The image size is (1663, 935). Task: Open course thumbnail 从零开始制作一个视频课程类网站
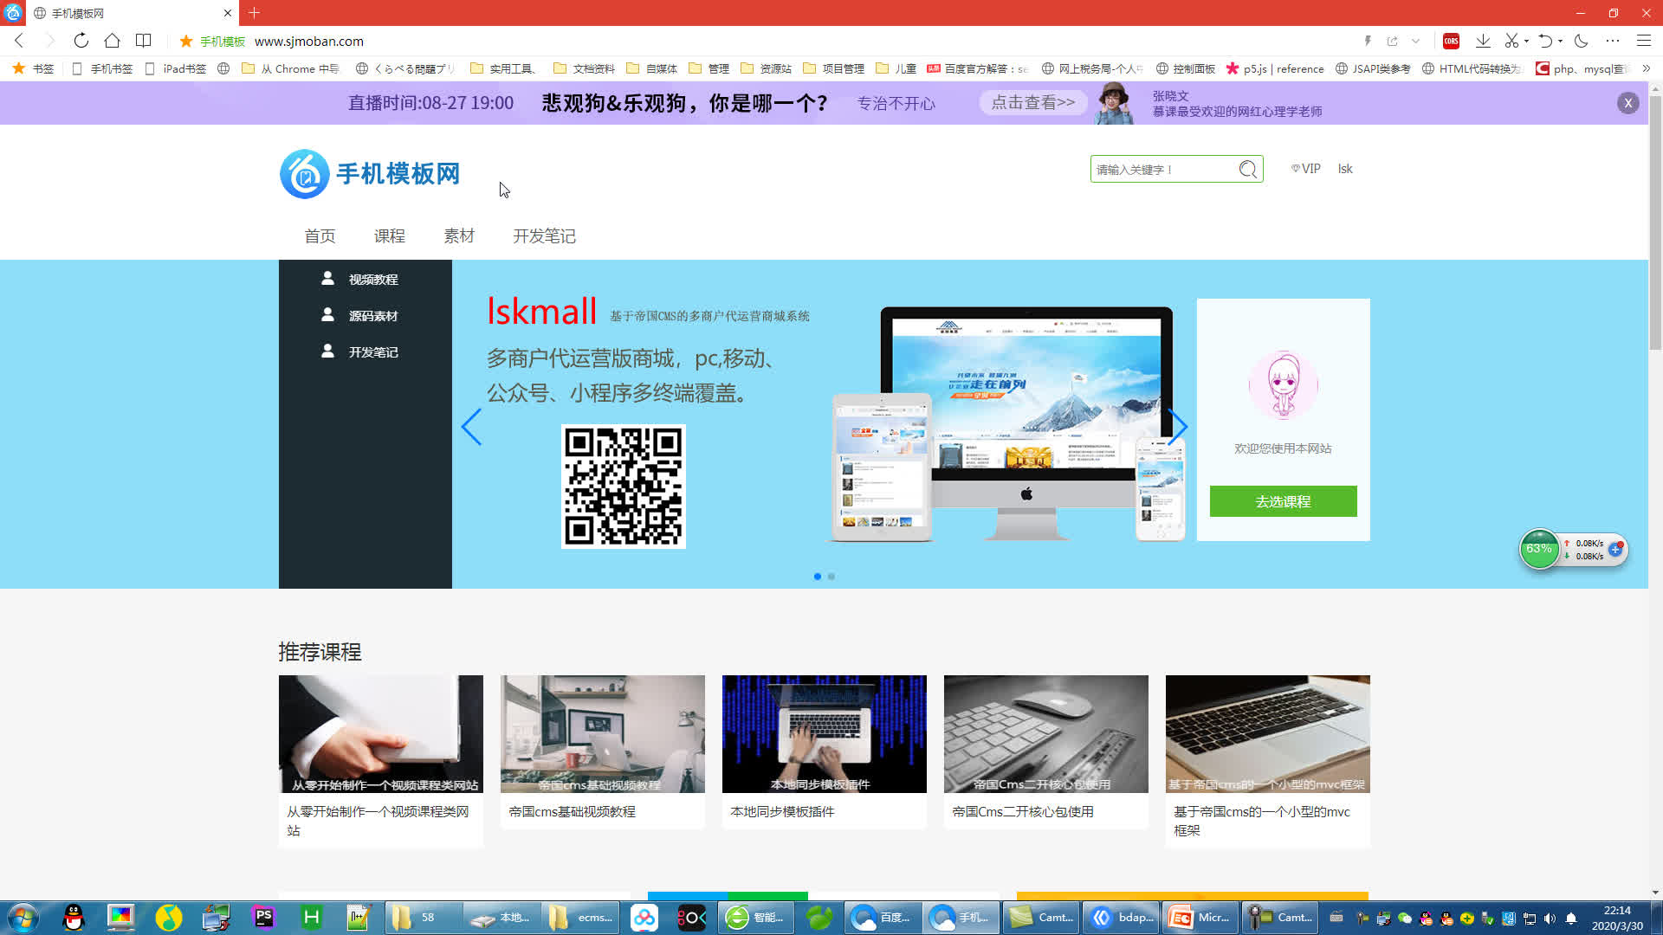coord(381,734)
